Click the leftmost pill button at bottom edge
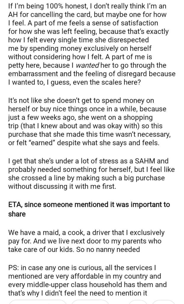184x304 pixels. (38, 302)
